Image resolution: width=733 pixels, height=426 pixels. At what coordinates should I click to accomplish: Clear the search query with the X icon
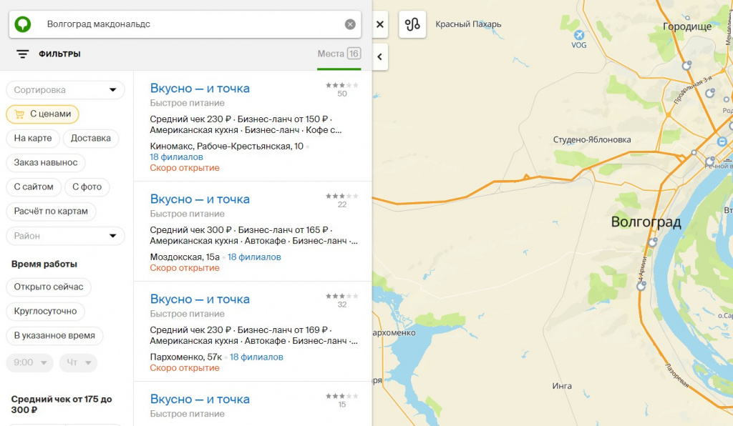[350, 24]
